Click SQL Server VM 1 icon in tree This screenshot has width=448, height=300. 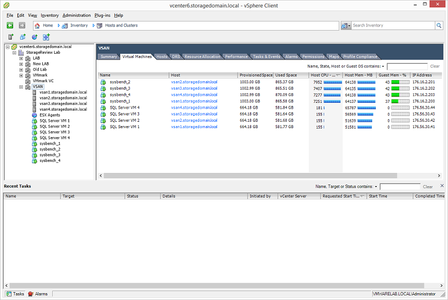click(35, 121)
